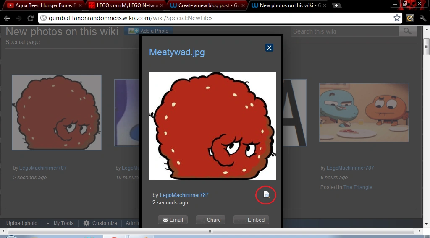Click the up arrow of the vertical scrollbar
430x238 pixels.
coord(427,29)
